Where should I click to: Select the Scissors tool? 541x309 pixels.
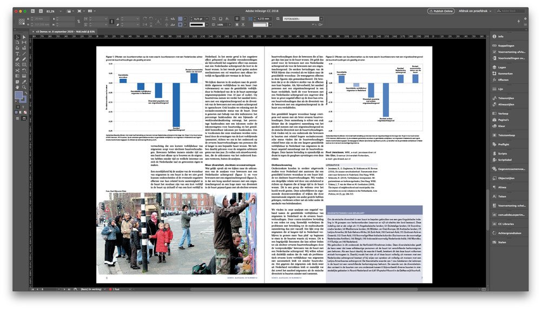click(17, 71)
